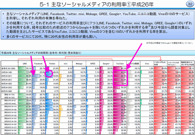
Task: Click the 41.7% YouTube value for 女性50代
Action: [124, 127]
